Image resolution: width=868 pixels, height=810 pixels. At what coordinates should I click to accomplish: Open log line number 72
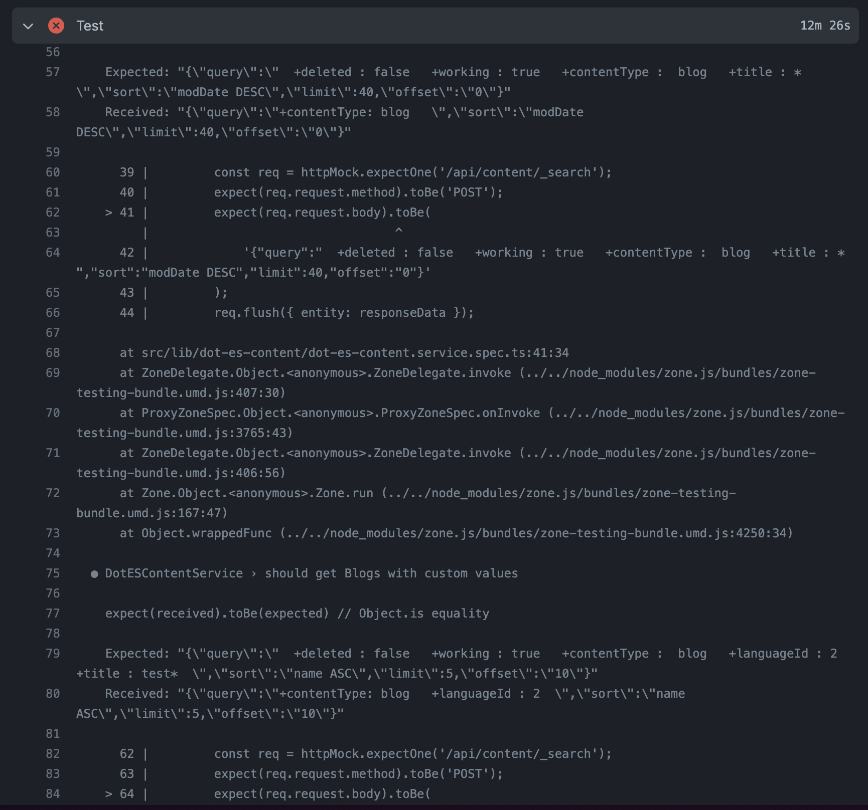point(53,493)
